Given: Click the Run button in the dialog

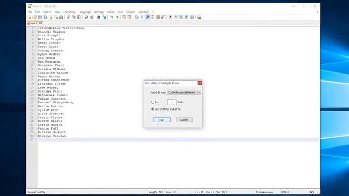Looking at the screenshot, I should point(162,120).
